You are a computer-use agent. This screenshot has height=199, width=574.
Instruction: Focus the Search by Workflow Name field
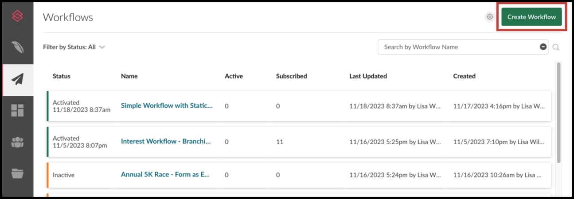click(x=463, y=47)
